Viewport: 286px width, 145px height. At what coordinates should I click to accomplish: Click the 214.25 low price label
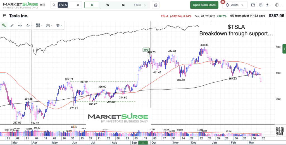(35, 123)
